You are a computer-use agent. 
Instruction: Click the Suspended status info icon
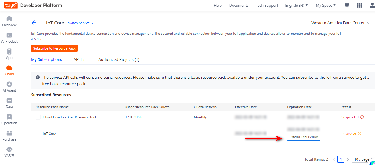pos(362,117)
